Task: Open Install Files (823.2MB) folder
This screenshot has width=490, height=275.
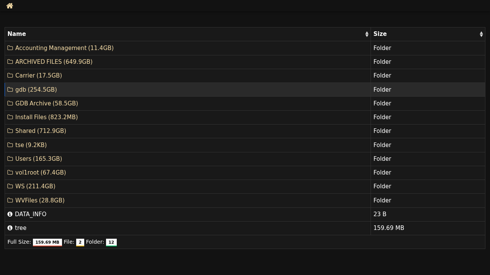Action: pyautogui.click(x=46, y=117)
